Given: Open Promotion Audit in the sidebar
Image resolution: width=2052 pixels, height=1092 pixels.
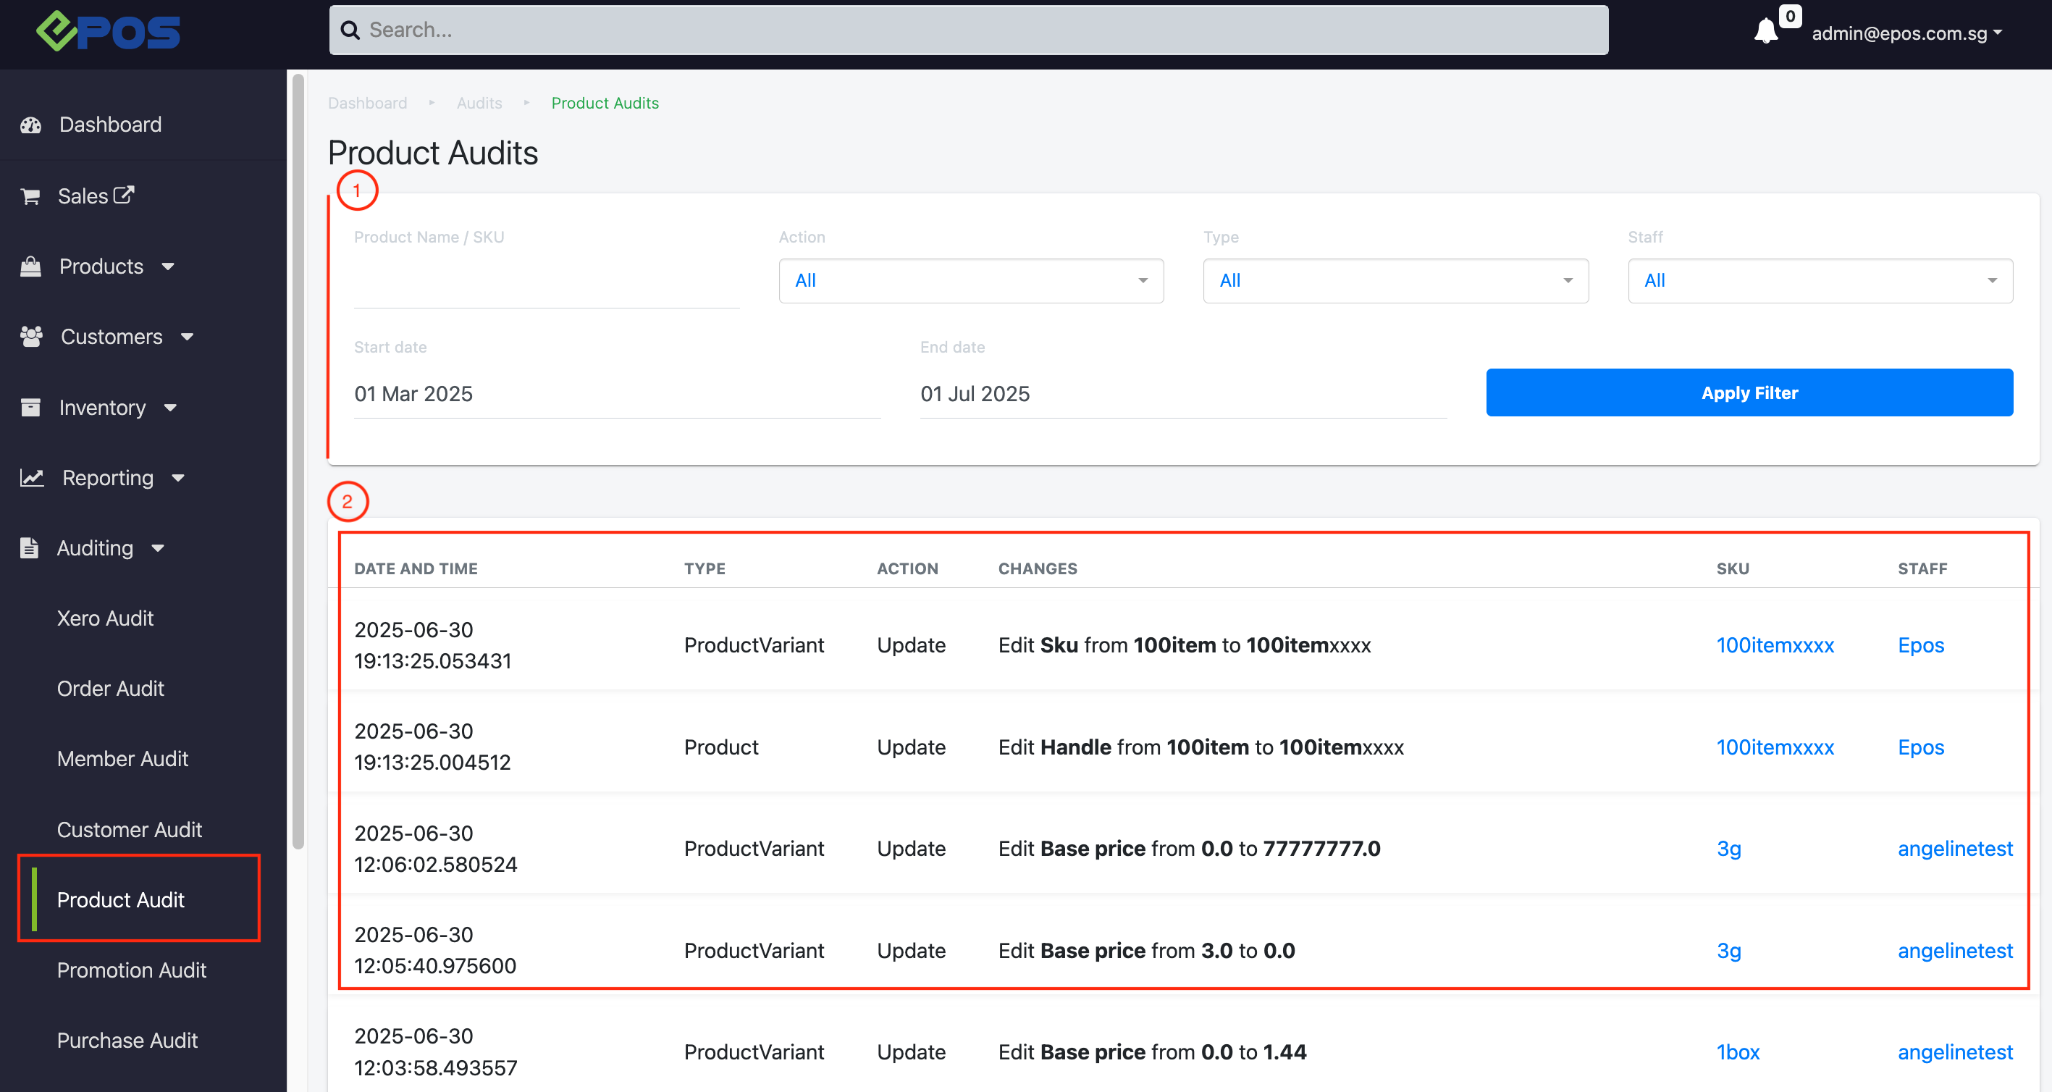Looking at the screenshot, I should (132, 970).
